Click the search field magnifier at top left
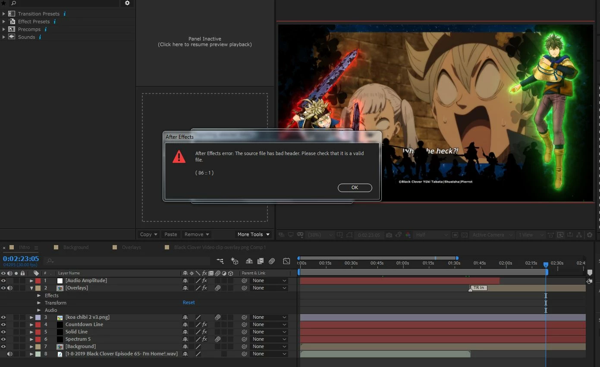The width and height of the screenshot is (600, 367). click(x=13, y=3)
